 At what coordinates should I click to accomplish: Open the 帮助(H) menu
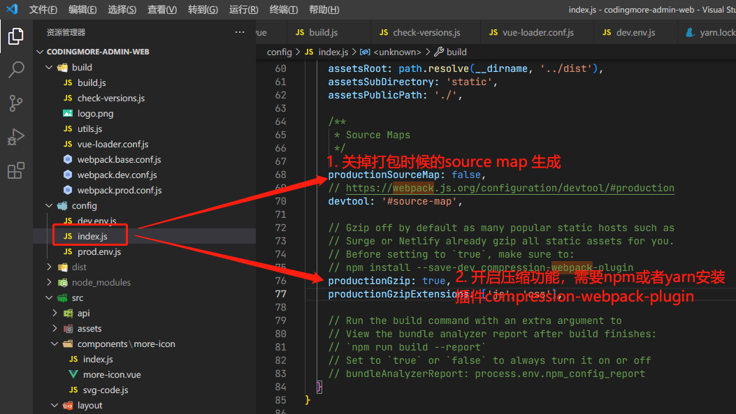click(324, 9)
